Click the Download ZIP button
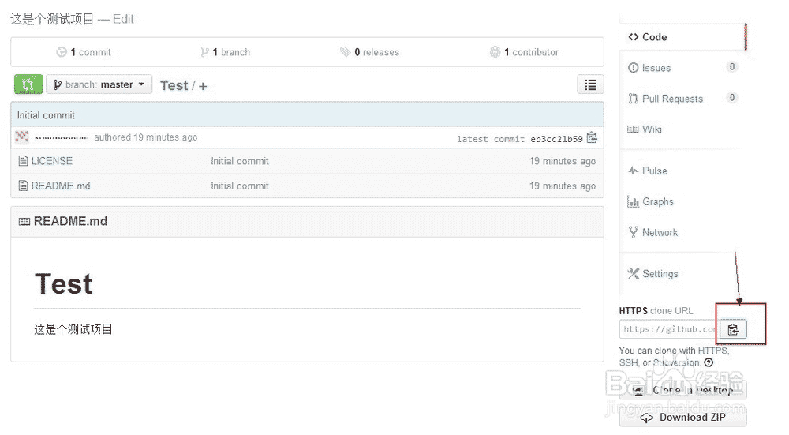 point(682,417)
